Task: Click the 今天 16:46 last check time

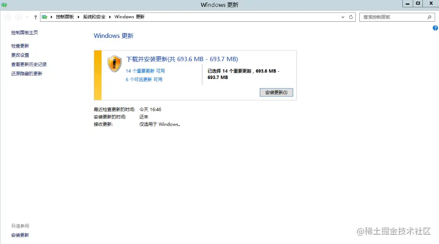Action: tap(151, 109)
